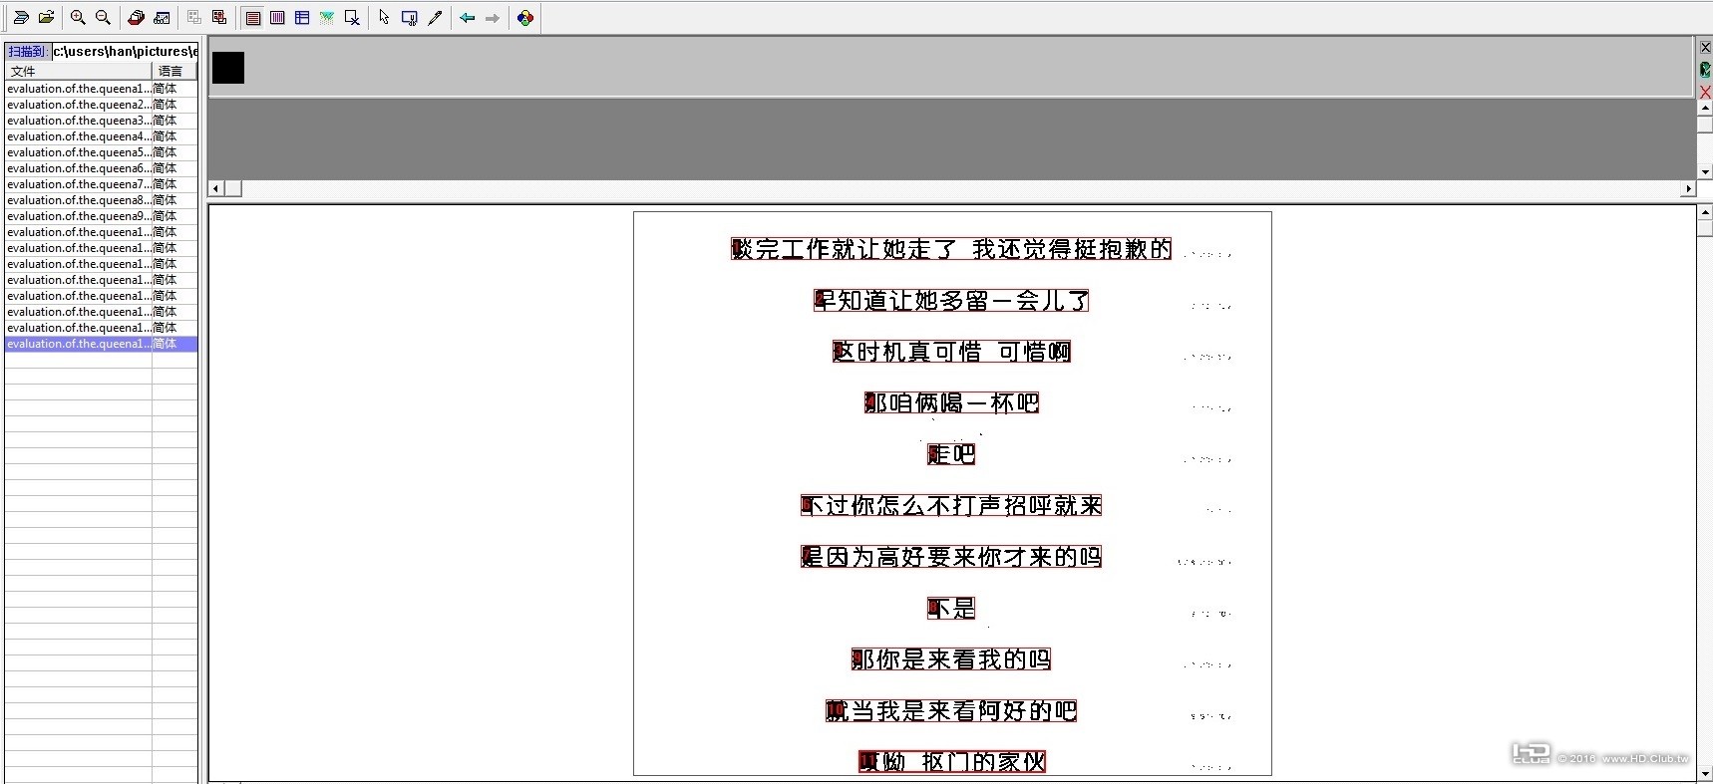
Task: Select the vertical text layout icon
Action: click(278, 18)
